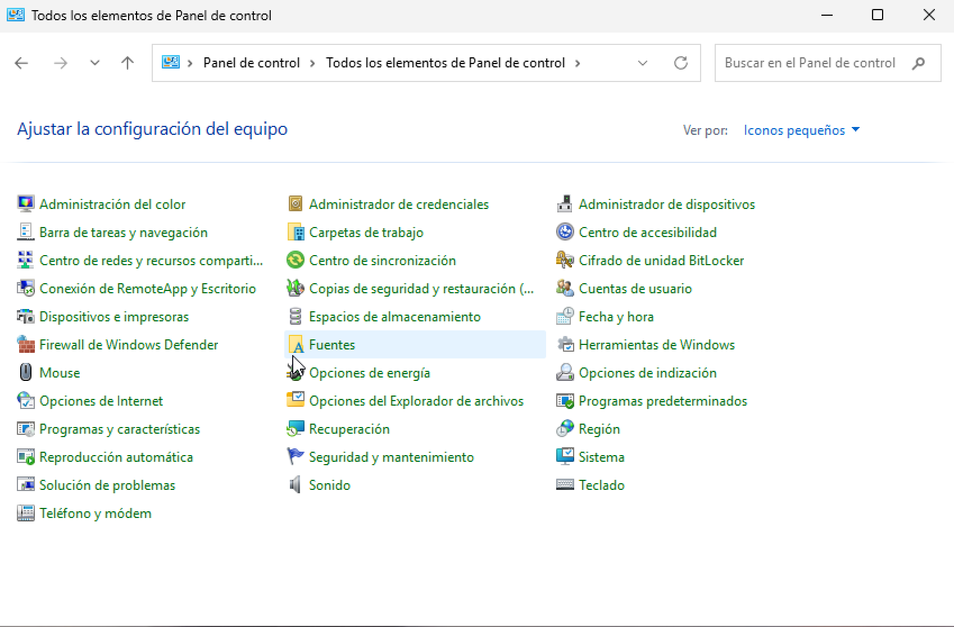Click the Administrador de dispositivos icon
Screen dimensions: 954x627
[565, 204]
